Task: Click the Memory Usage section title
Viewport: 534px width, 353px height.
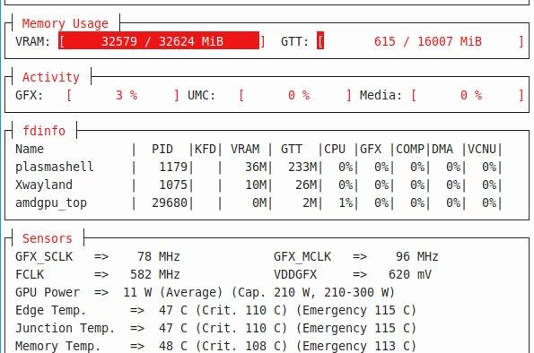Action: pos(65,23)
